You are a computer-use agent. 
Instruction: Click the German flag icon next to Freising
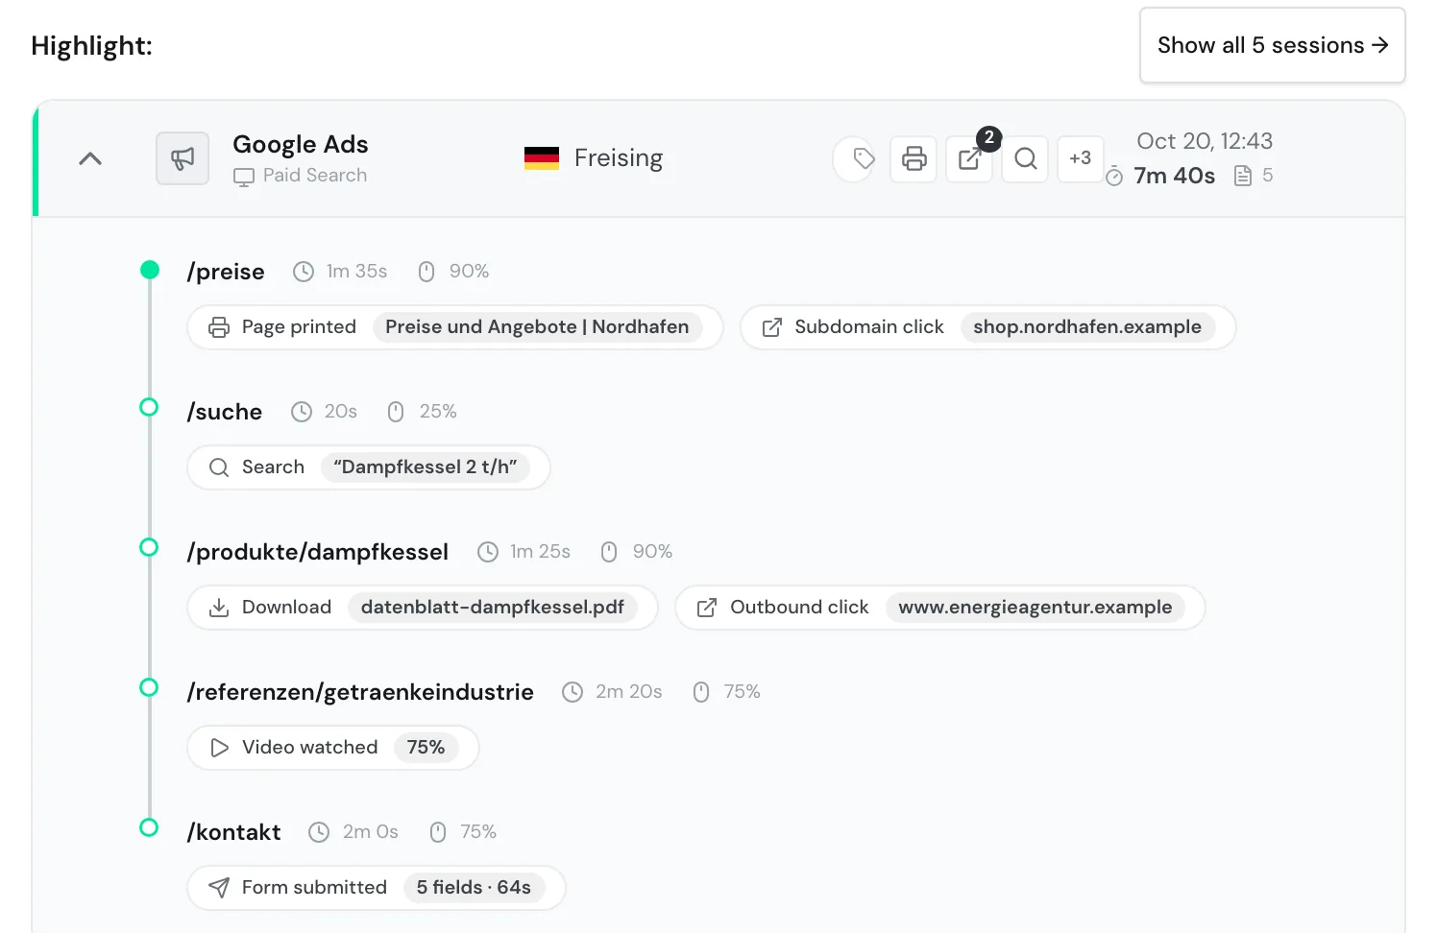click(542, 158)
